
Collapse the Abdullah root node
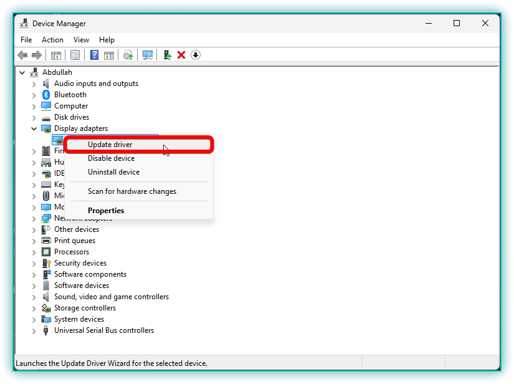pos(22,72)
